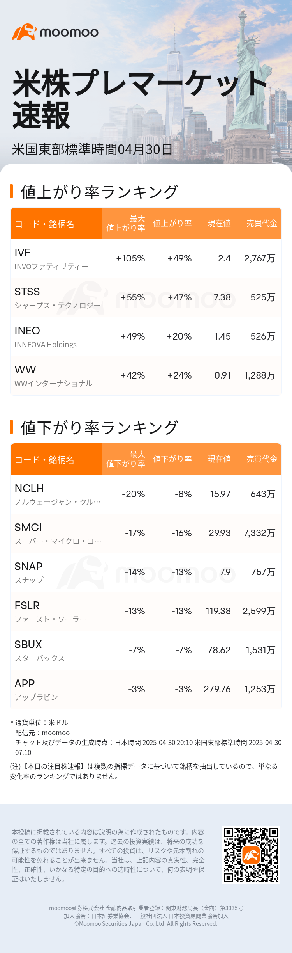The image size is (292, 953).
Task: Click 最大値上がり率 column header
Action: point(126,223)
